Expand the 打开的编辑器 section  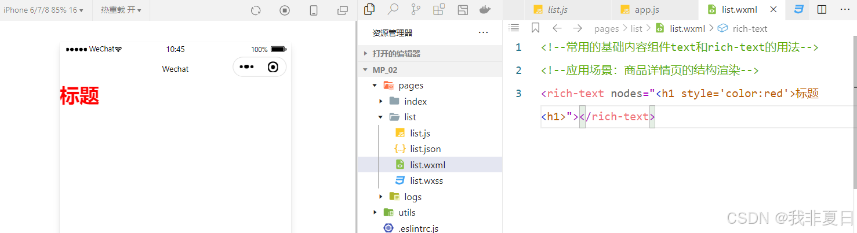tap(430, 54)
